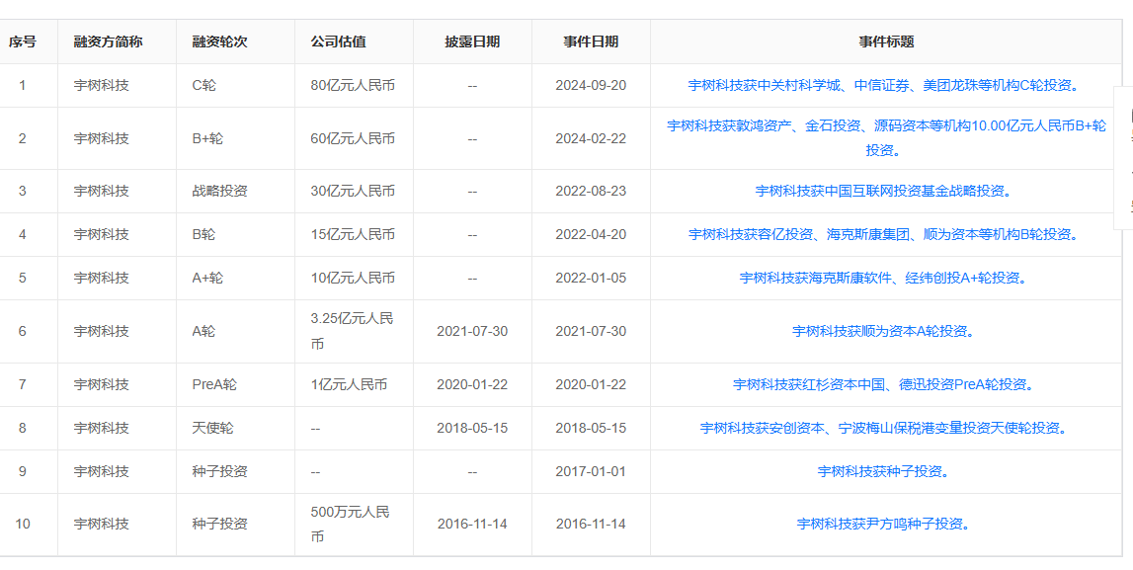Image resolution: width=1133 pixels, height=570 pixels.
Task: Select the 15亿元人民币 valuation cell
Action: pos(353,234)
